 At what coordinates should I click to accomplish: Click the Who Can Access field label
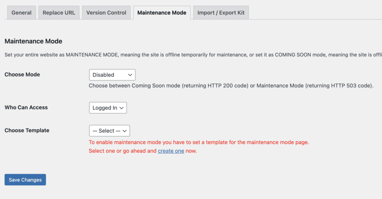pos(26,107)
